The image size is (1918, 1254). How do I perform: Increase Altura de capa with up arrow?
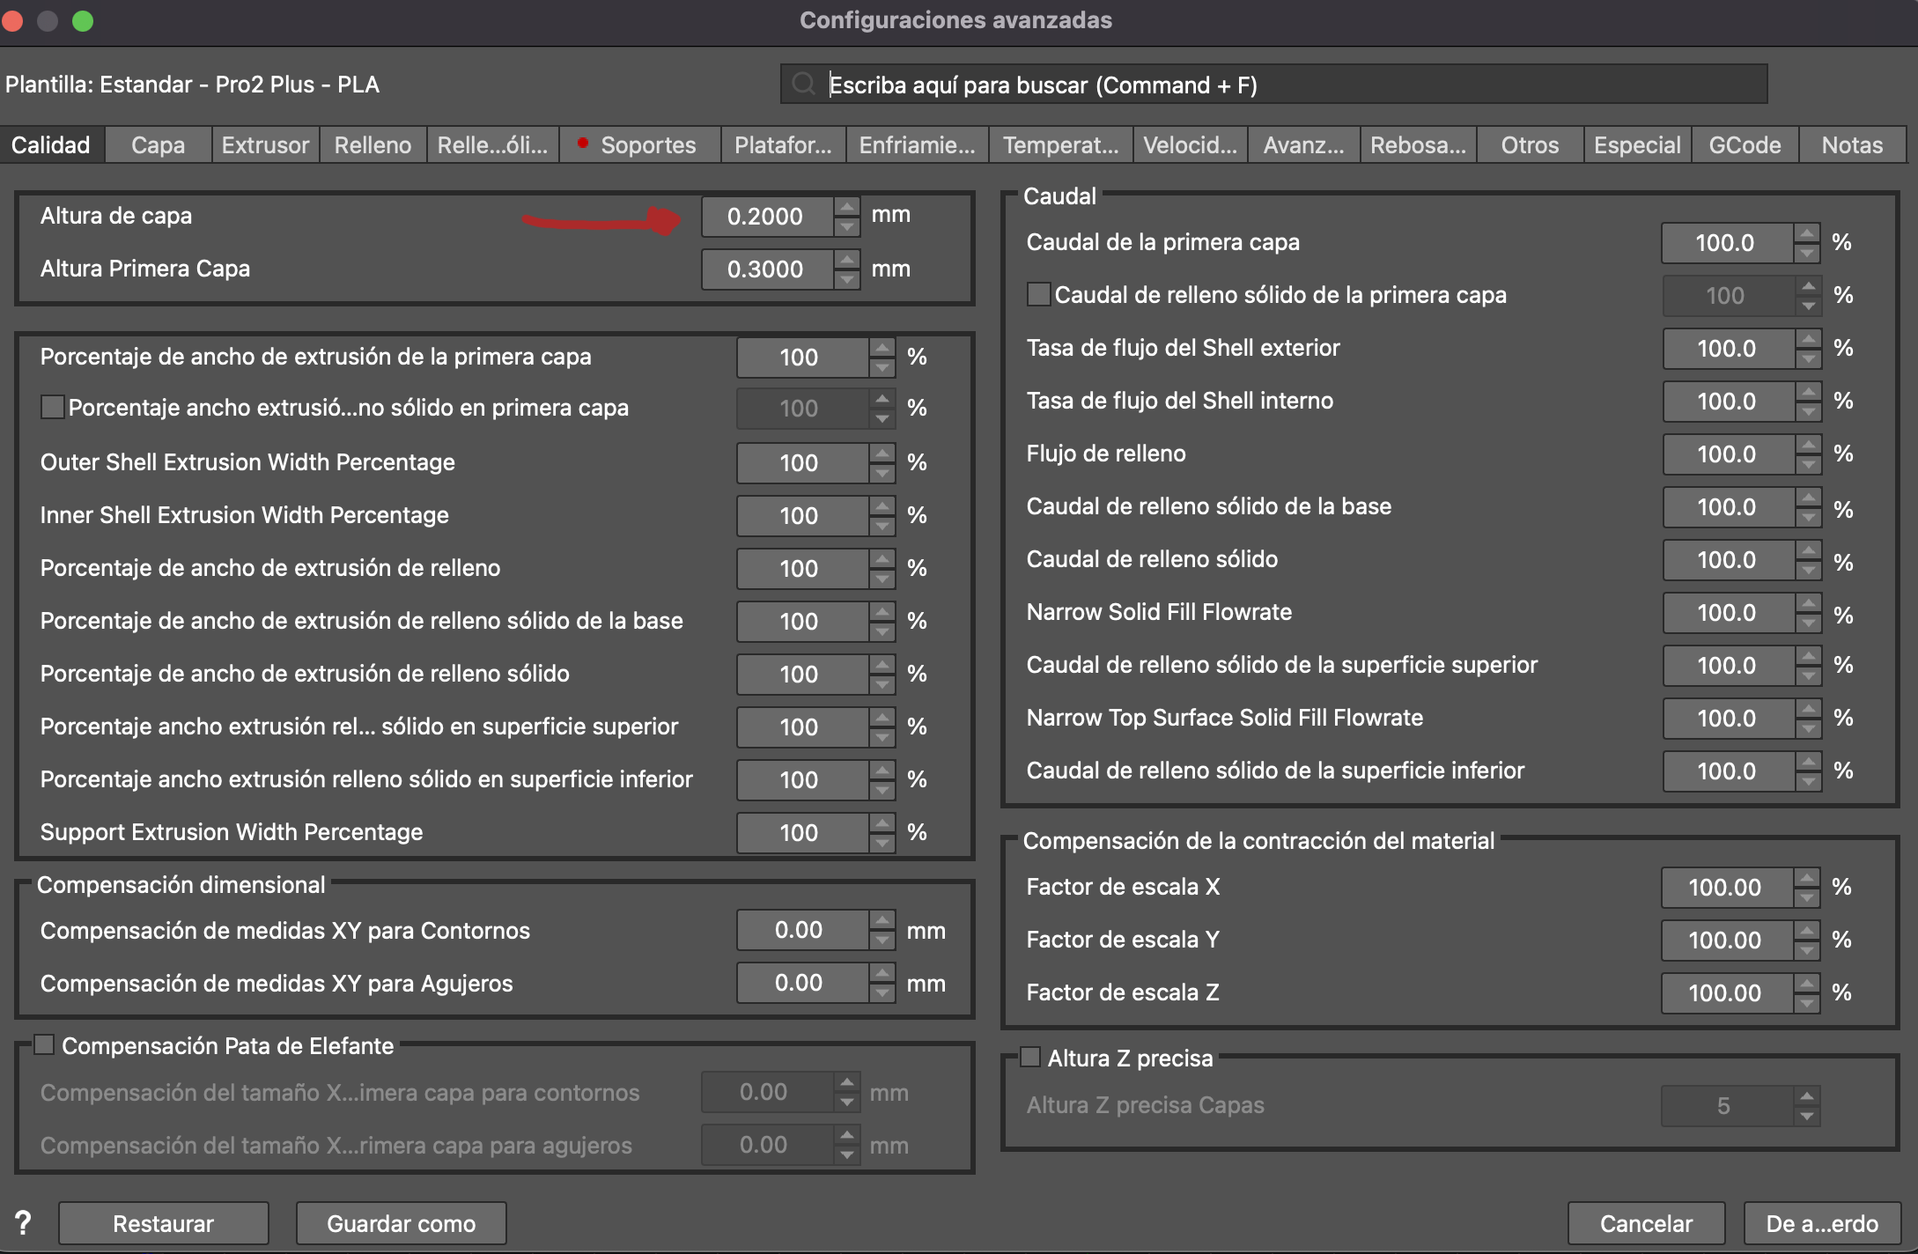pyautogui.click(x=847, y=207)
